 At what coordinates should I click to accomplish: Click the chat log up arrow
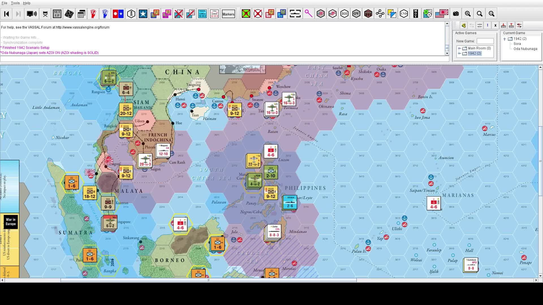coord(447,24)
